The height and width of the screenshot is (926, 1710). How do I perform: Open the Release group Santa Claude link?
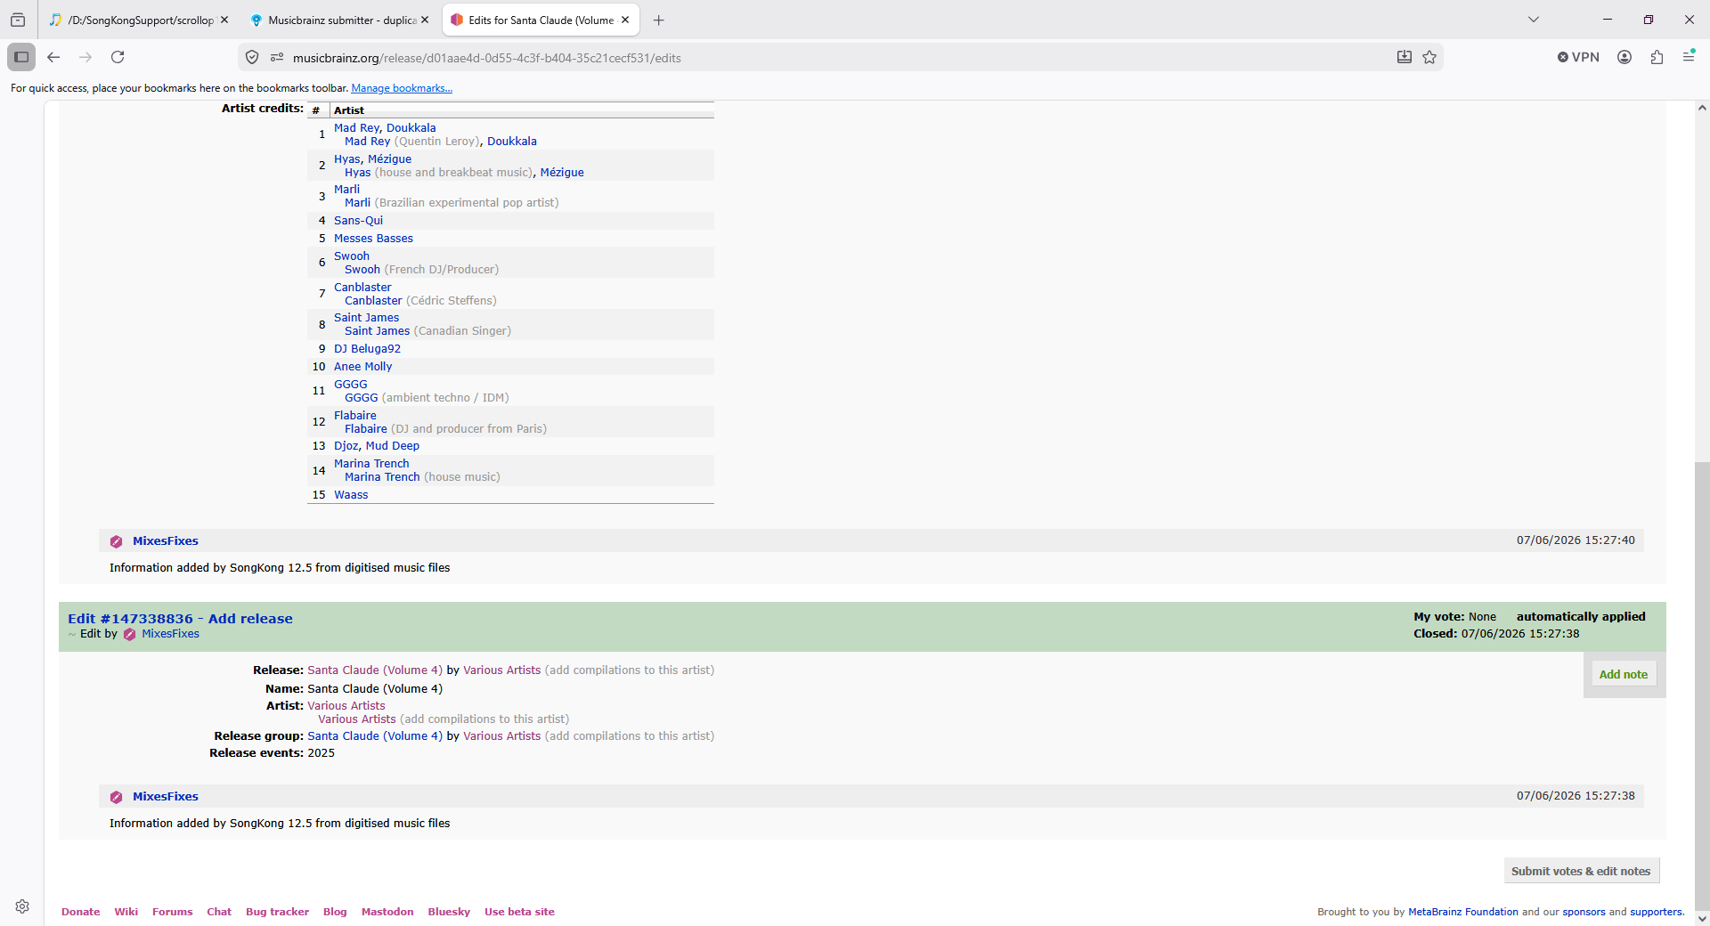(375, 736)
